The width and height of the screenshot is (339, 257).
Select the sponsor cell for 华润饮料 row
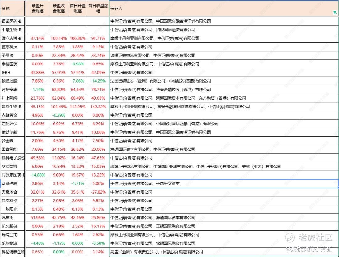[224, 167]
